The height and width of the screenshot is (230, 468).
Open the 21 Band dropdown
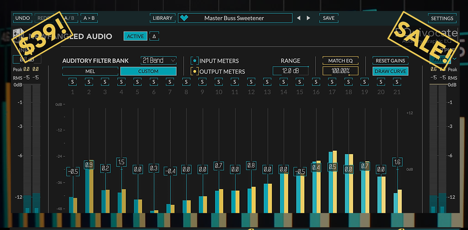coord(158,60)
